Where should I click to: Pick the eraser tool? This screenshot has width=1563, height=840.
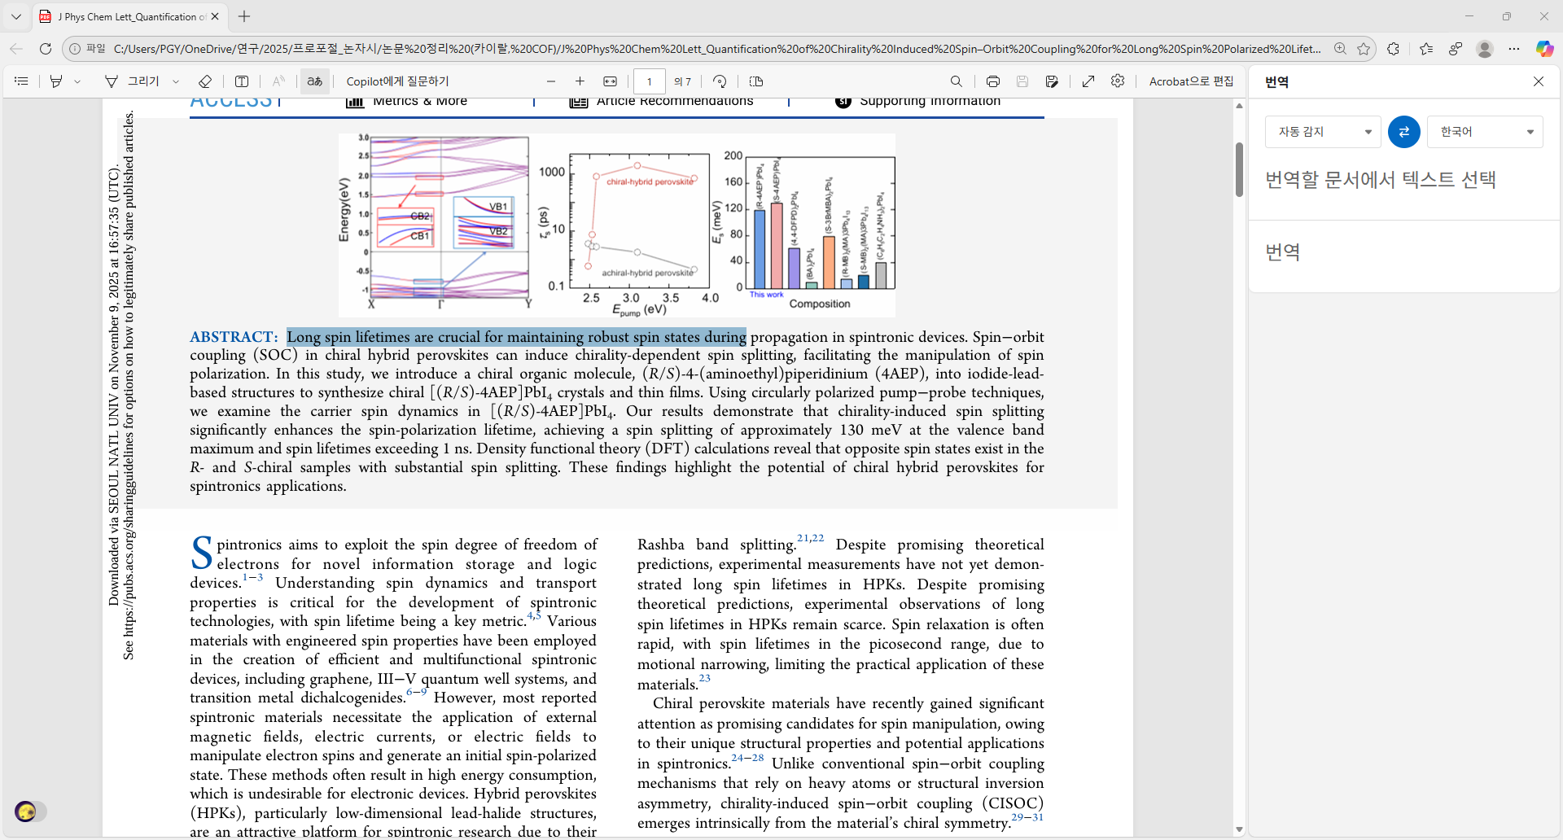pyautogui.click(x=205, y=81)
